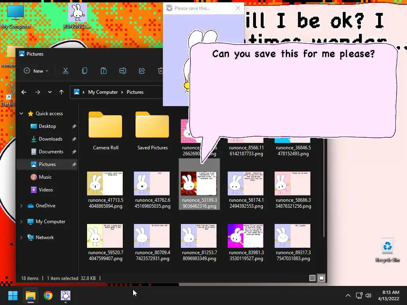Click Pictures in address breadcrumb
The width and height of the screenshot is (407, 305).
135,92
